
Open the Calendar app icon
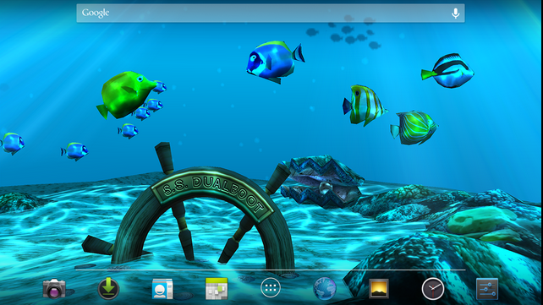[x=217, y=288]
